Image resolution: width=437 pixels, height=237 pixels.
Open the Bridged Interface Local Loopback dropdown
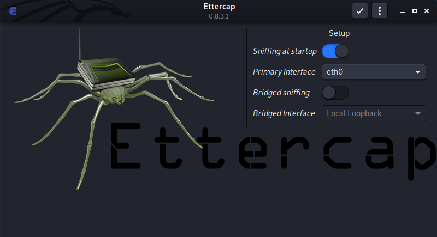374,113
